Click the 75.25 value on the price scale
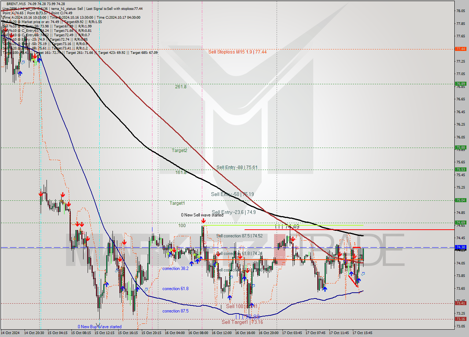The width and height of the screenshot is (469, 337). click(x=461, y=187)
